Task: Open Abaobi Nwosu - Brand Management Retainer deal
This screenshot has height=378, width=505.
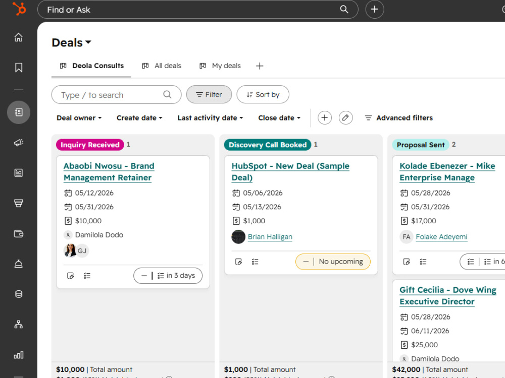Action: click(109, 172)
